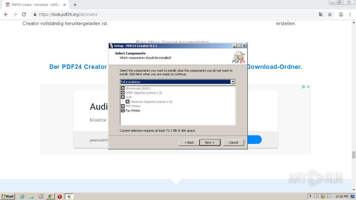Viewport: 356px width, 200px height.
Task: Toggle the Tesseract component checkbox
Action: 128,102
